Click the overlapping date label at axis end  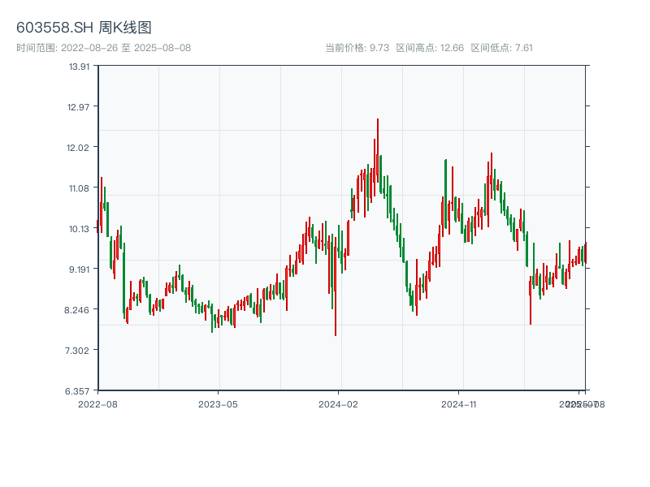[582, 403]
